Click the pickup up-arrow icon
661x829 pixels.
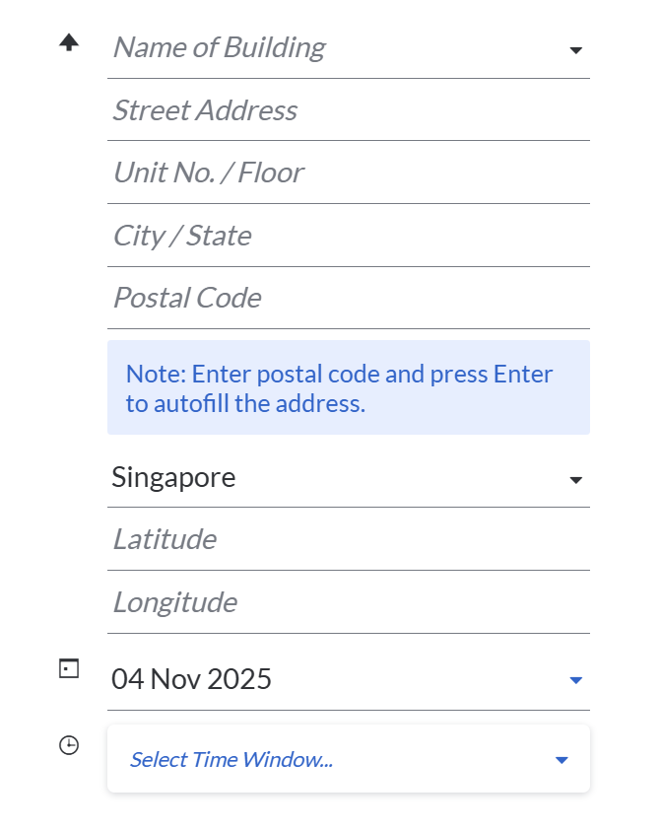(69, 42)
